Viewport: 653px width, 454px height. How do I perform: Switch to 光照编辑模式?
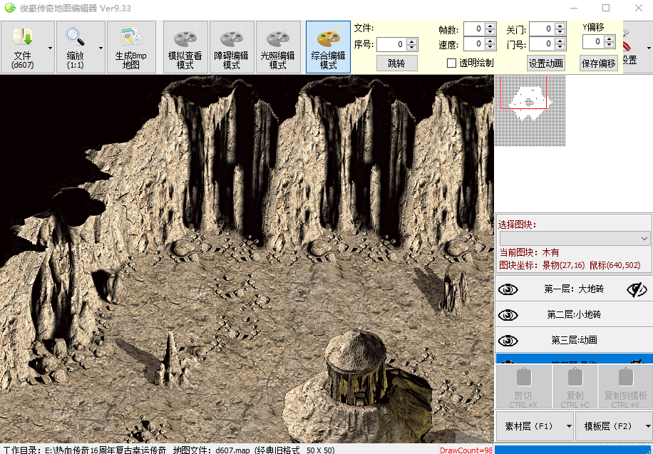[x=278, y=47]
